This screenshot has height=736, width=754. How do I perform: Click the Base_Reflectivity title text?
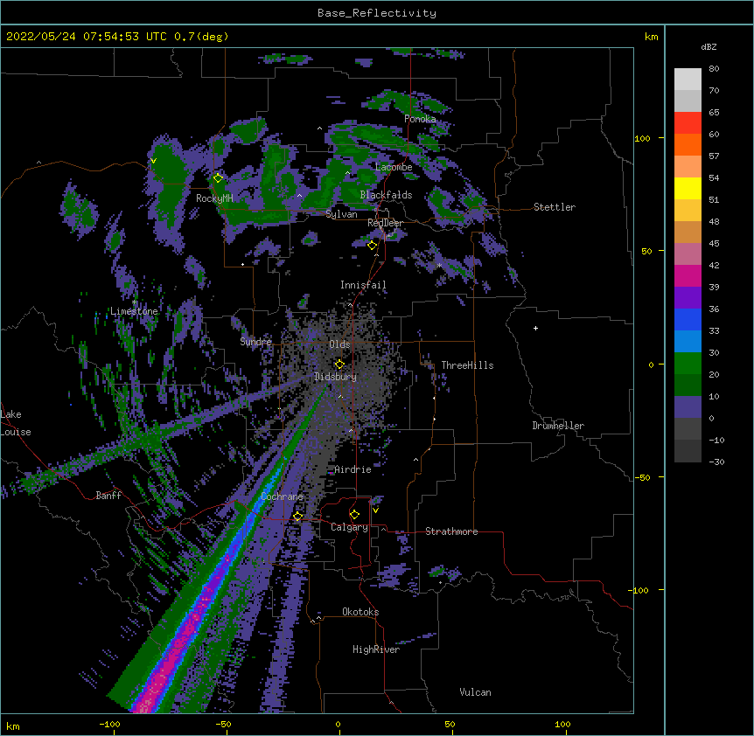(377, 13)
